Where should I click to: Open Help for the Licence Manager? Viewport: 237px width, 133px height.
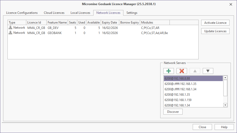[x=224, y=127]
